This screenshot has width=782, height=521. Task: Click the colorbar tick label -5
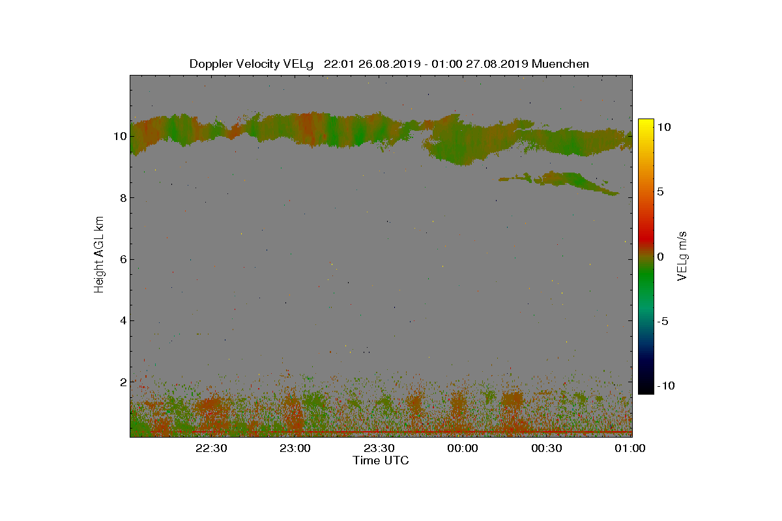[662, 321]
